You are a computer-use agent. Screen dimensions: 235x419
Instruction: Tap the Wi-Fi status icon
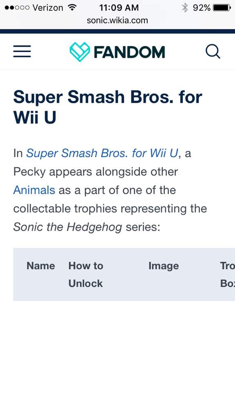point(72,7)
